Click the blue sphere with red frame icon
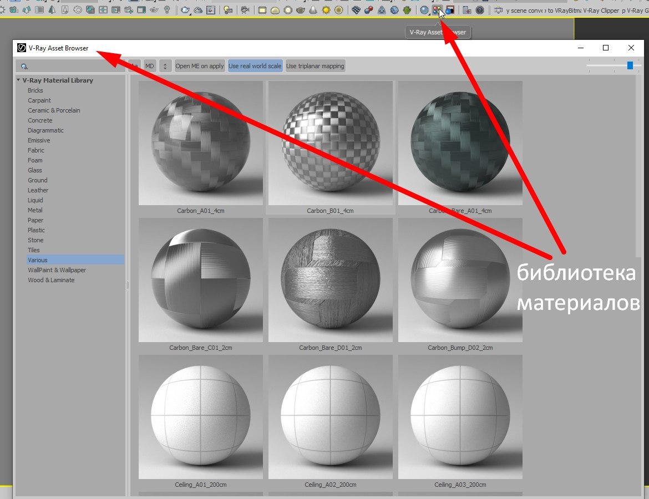The image size is (649, 499). point(450,10)
